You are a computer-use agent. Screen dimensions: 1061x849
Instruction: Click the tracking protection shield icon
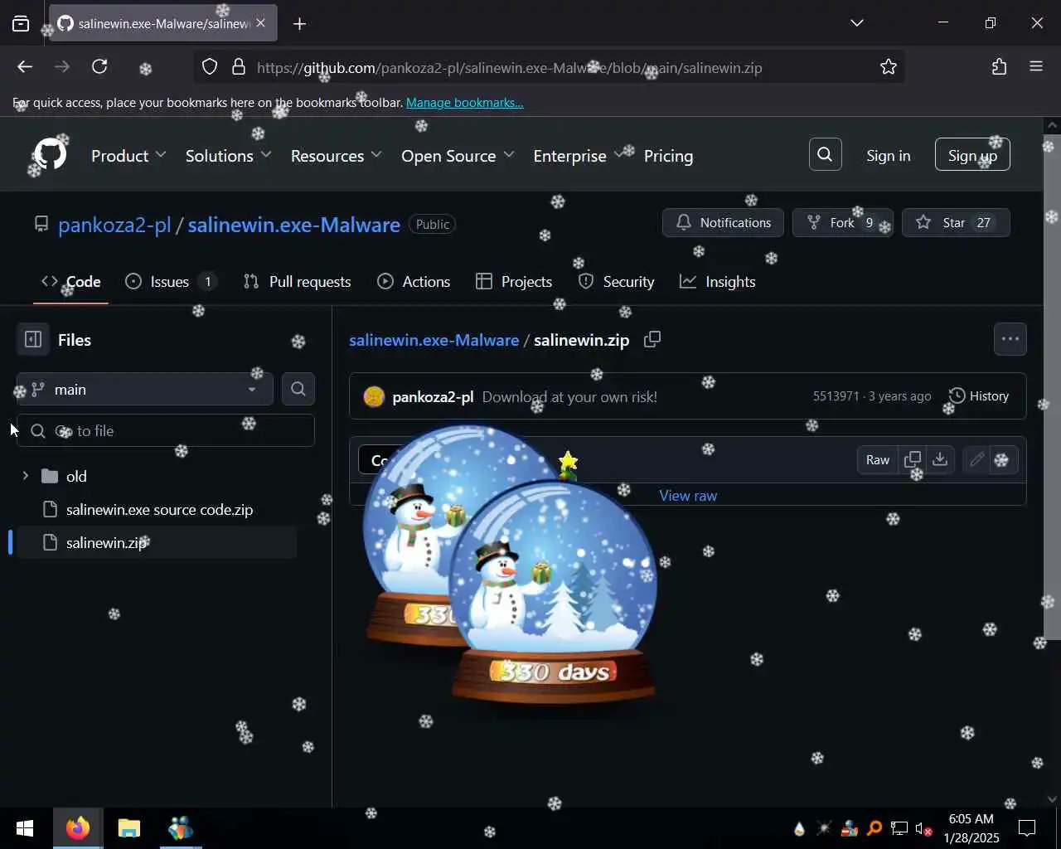tap(210, 67)
